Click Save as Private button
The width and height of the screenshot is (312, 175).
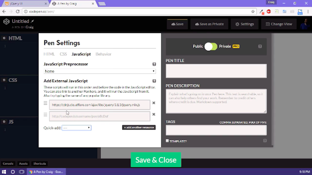pyautogui.click(x=209, y=24)
